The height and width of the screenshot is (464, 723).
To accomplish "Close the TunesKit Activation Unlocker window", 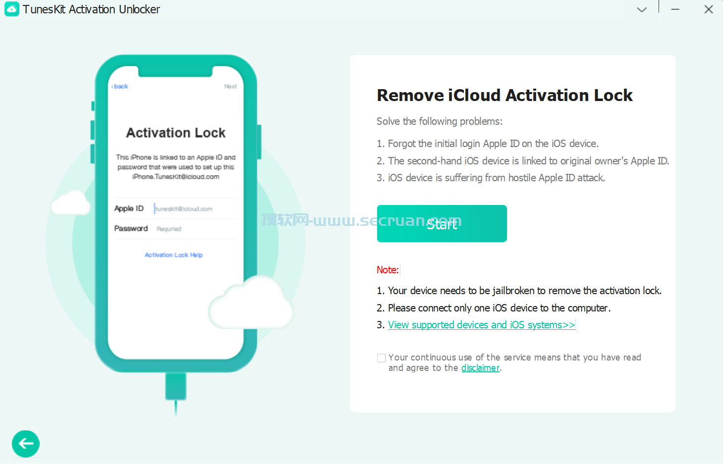I will pos(709,9).
